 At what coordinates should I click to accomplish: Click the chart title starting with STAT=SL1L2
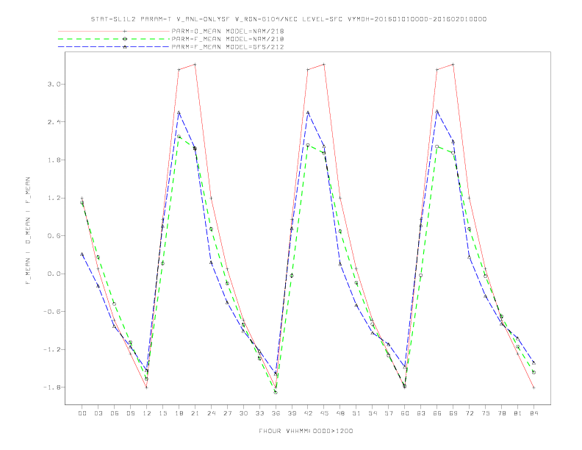coord(288,19)
